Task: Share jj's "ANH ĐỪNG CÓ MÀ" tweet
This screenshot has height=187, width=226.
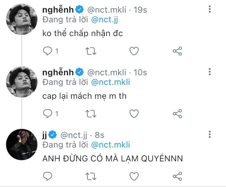Action: point(177,176)
